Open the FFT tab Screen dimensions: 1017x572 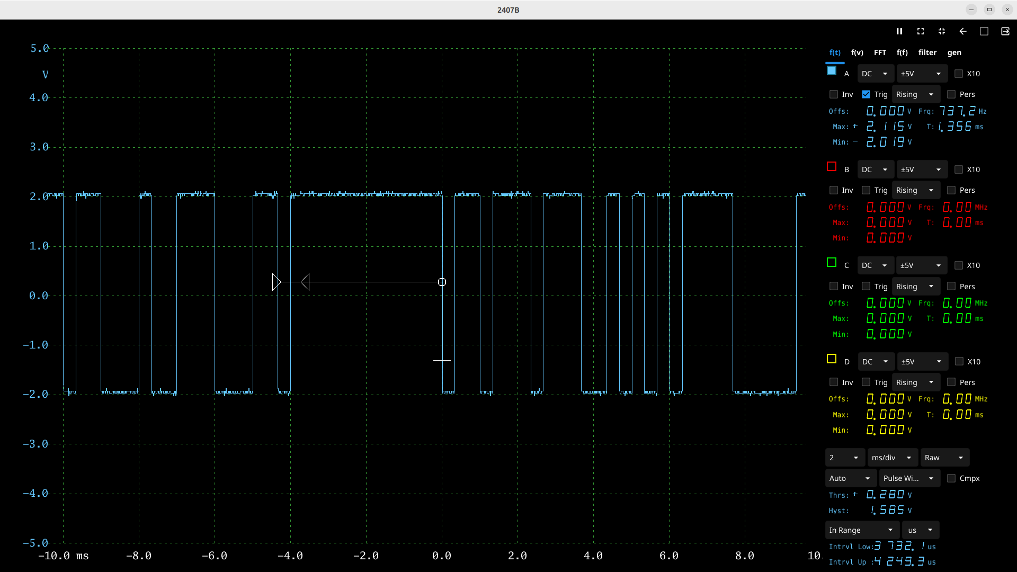point(880,52)
